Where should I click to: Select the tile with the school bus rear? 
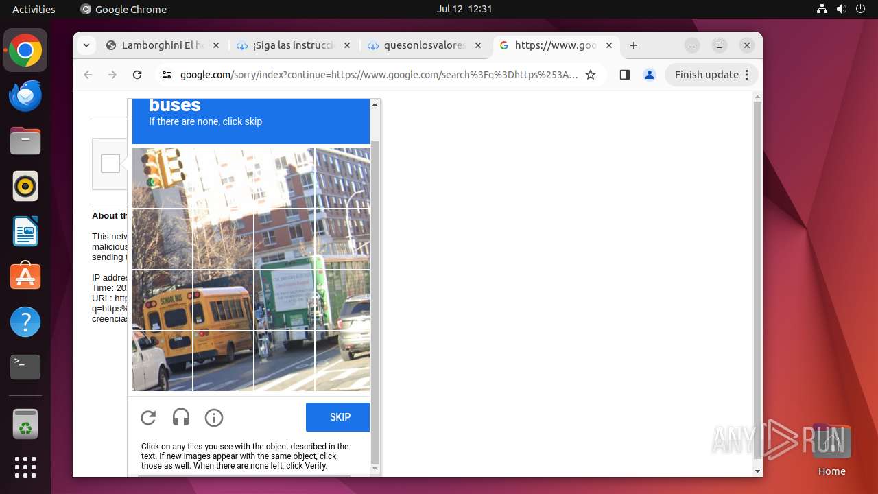point(163,300)
